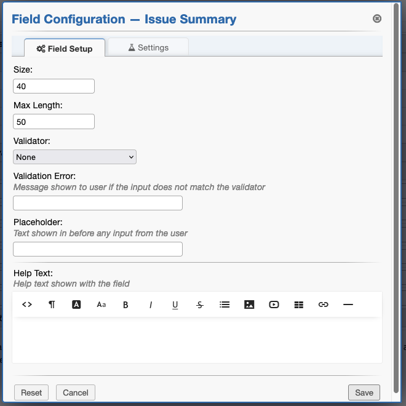The image size is (406, 406).
Task: Switch to the Settings tab
Action: (148, 47)
